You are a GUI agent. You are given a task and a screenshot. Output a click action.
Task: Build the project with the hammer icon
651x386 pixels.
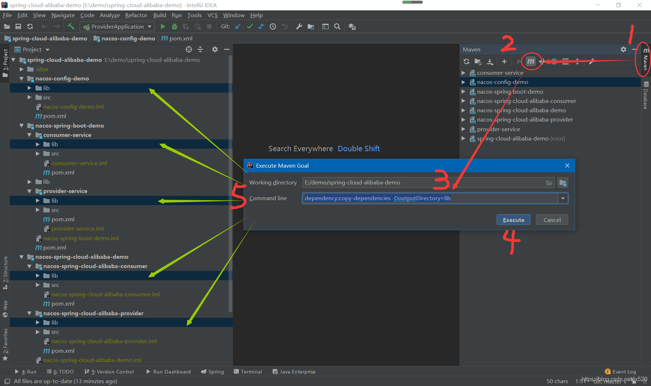pos(71,26)
